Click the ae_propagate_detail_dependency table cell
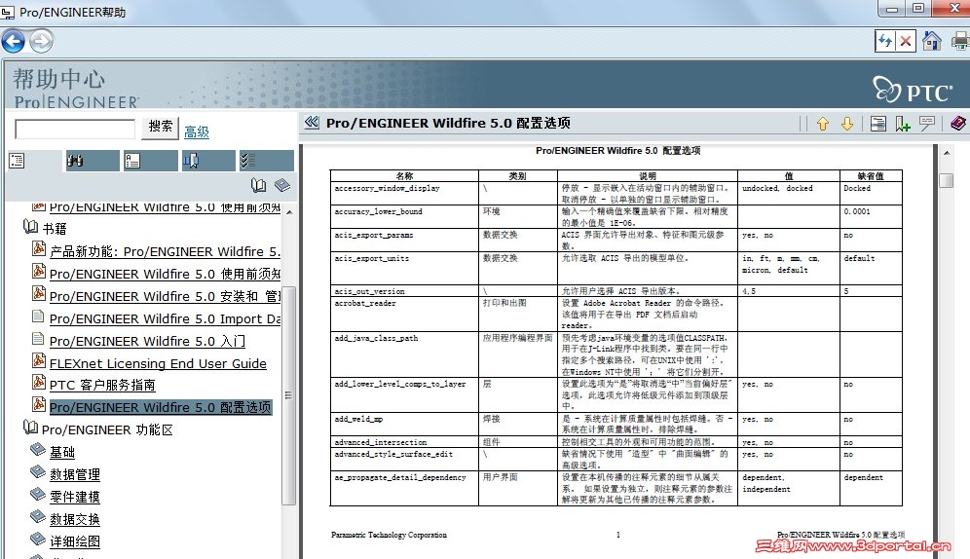This screenshot has height=559, width=970. (x=404, y=489)
